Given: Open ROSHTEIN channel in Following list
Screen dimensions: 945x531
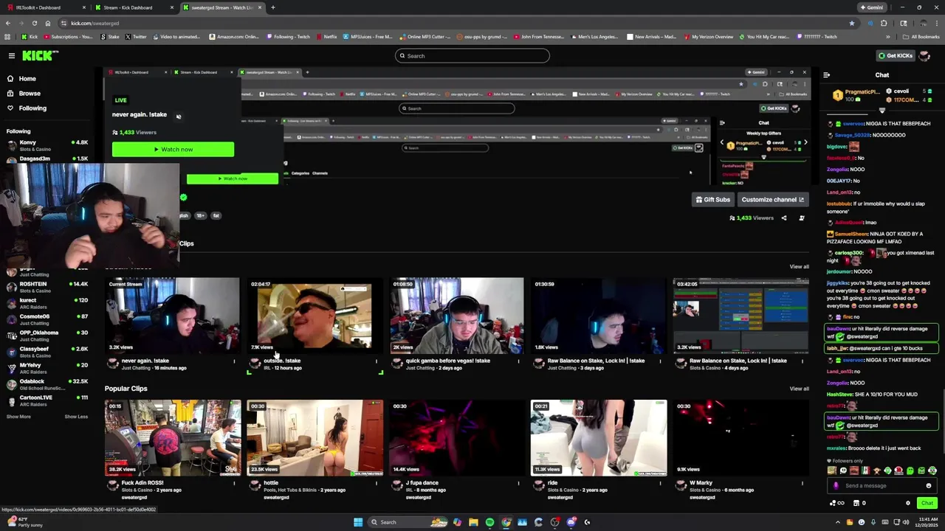Looking at the screenshot, I should pos(46,287).
